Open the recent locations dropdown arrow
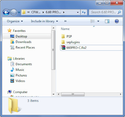125x117 pixels. point(19,12)
